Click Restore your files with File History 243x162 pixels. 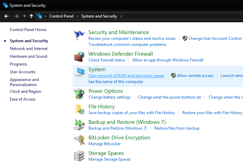pos(212,113)
